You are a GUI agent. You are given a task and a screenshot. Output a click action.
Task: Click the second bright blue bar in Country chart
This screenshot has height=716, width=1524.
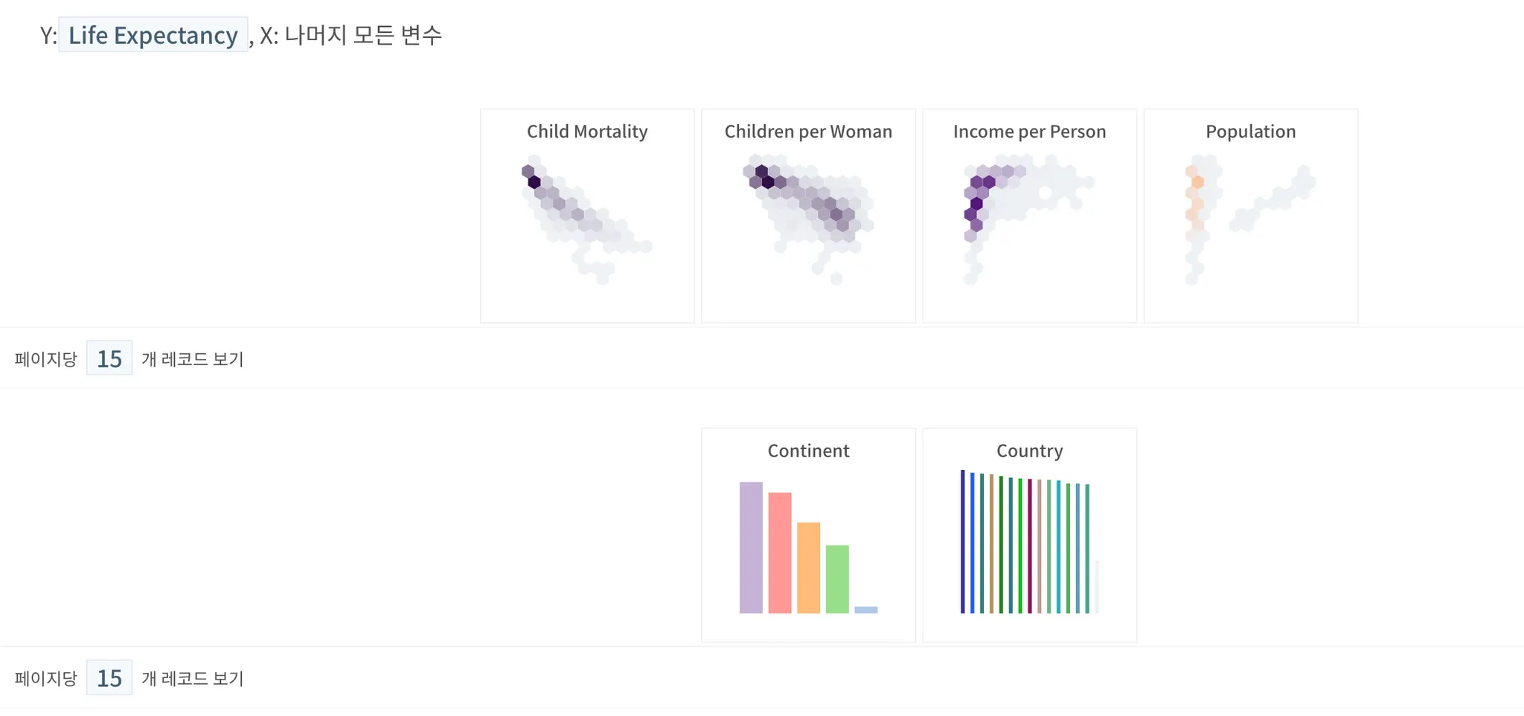pyautogui.click(x=972, y=544)
